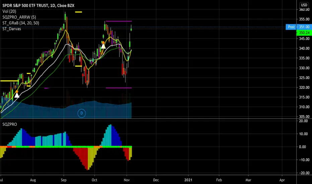Click the SQZPRO pane label

[x=10, y=124]
